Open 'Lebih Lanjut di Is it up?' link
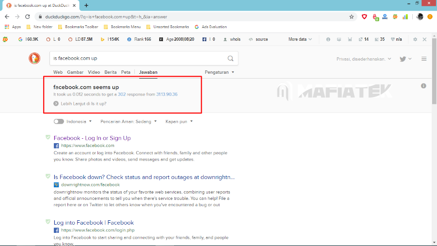 pyautogui.click(x=80, y=103)
